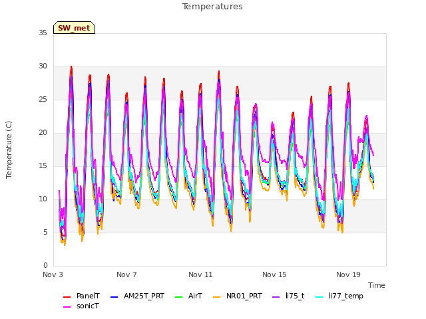
Task: Toggle the li77_temp legend entry
Action: click(339, 296)
